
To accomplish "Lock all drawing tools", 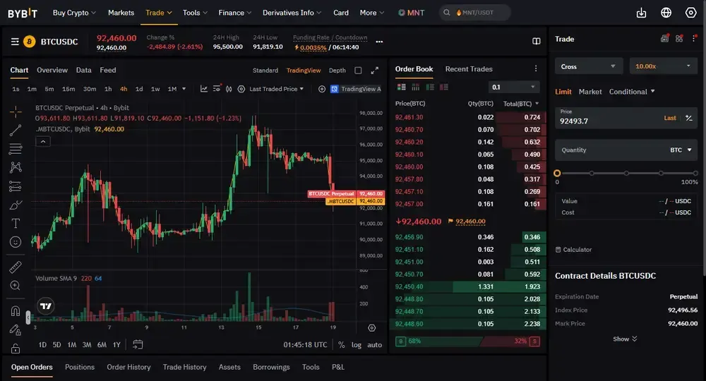I will 16,349.
